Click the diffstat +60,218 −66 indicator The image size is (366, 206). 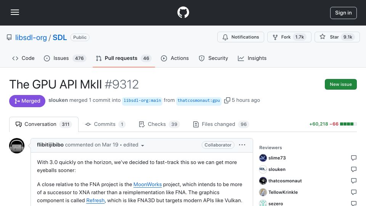(333, 124)
